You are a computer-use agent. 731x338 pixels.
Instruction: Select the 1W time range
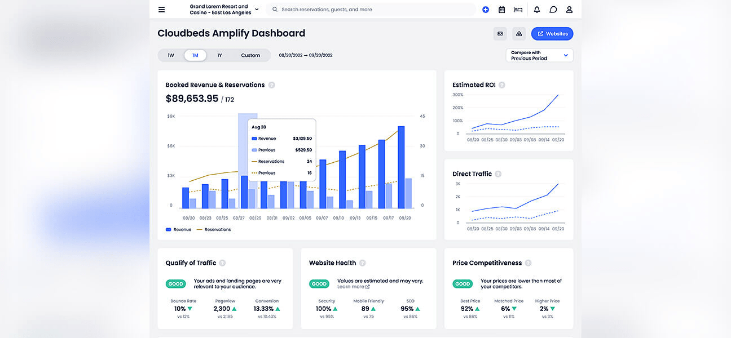[x=171, y=55]
